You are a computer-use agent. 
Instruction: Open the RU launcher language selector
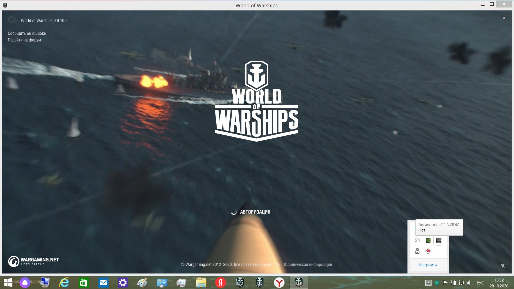503,266
